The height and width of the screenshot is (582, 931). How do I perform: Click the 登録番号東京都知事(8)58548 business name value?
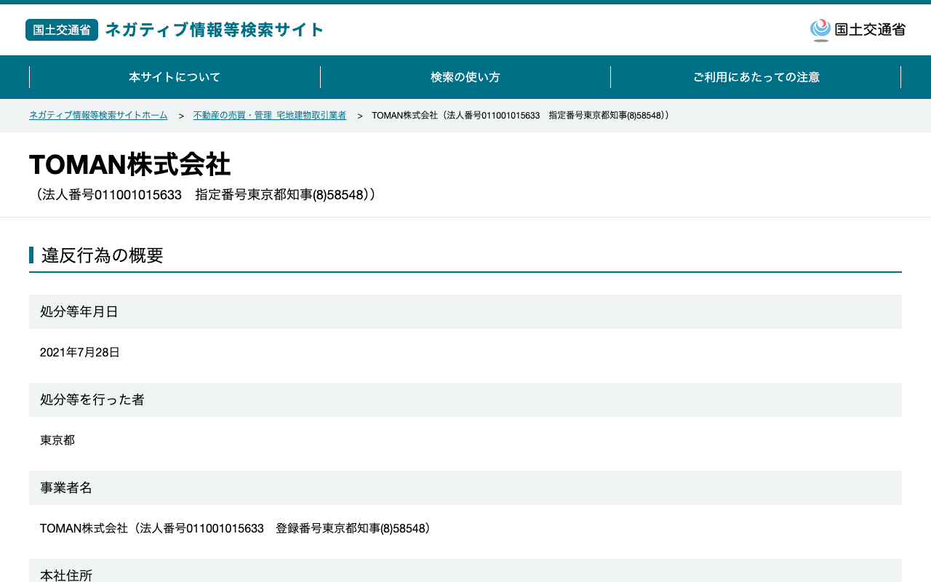click(236, 528)
